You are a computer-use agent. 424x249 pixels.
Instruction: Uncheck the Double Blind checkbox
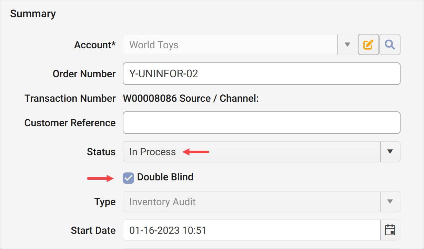128,178
